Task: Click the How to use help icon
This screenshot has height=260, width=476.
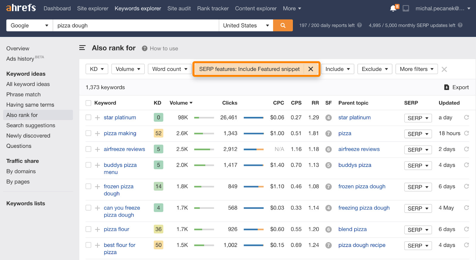Action: [x=145, y=48]
